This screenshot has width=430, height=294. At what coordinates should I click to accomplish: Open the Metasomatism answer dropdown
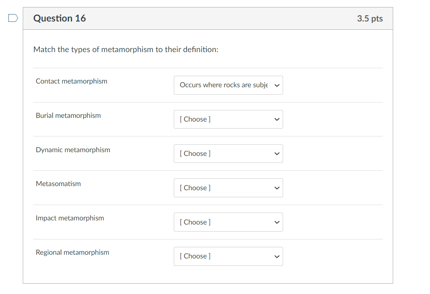tap(228, 188)
